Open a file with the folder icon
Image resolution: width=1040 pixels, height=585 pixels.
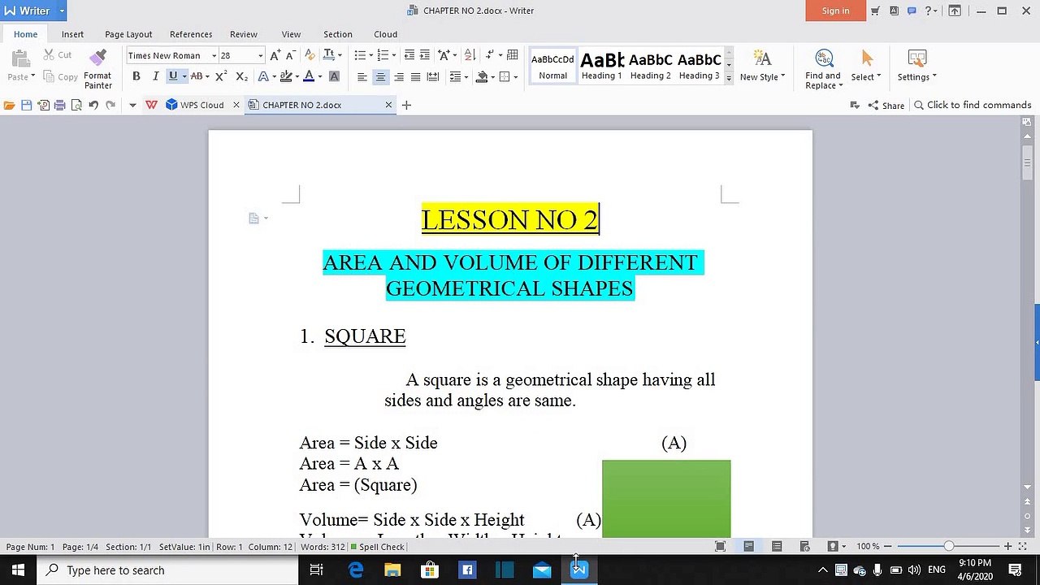pos(9,105)
